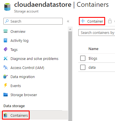Image resolution: width=115 pixels, height=121 pixels.
Task: Click the Events lightning bolt icon
Action: tap(5, 85)
